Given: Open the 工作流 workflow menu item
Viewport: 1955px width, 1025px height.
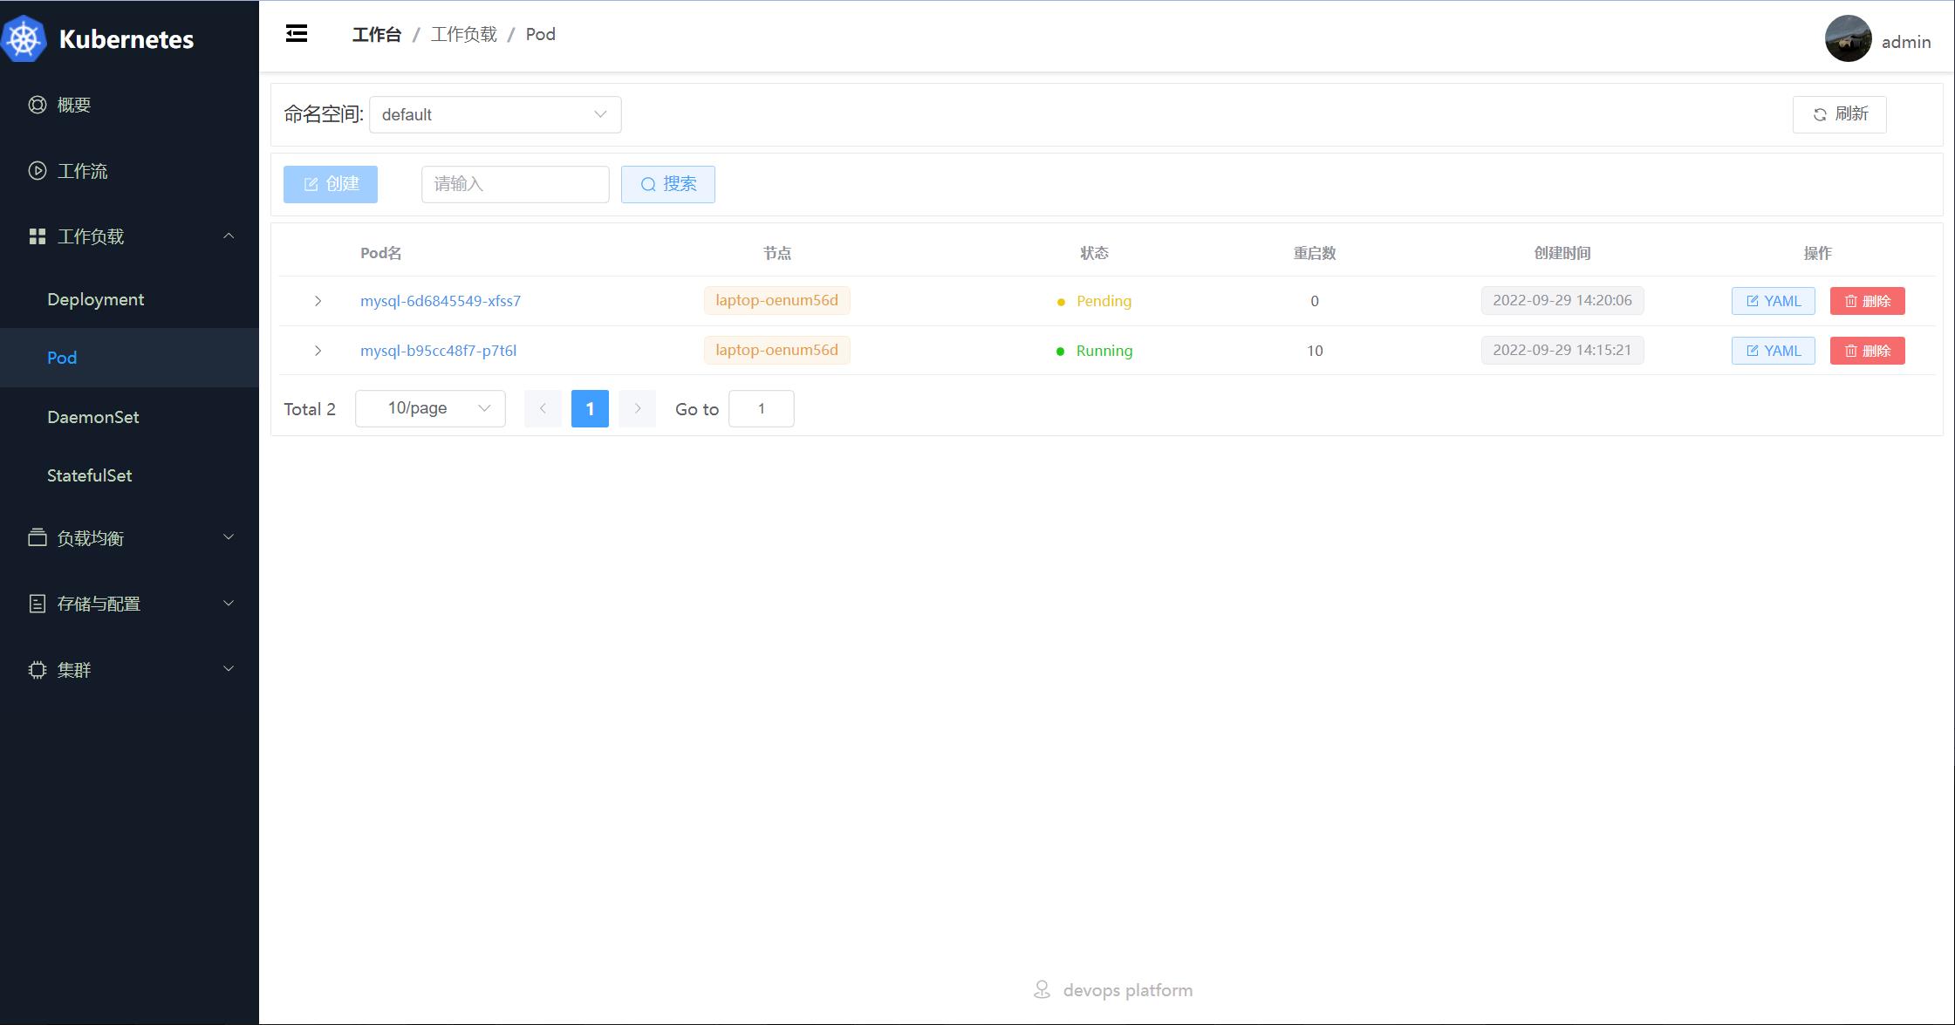Looking at the screenshot, I should pyautogui.click(x=82, y=171).
